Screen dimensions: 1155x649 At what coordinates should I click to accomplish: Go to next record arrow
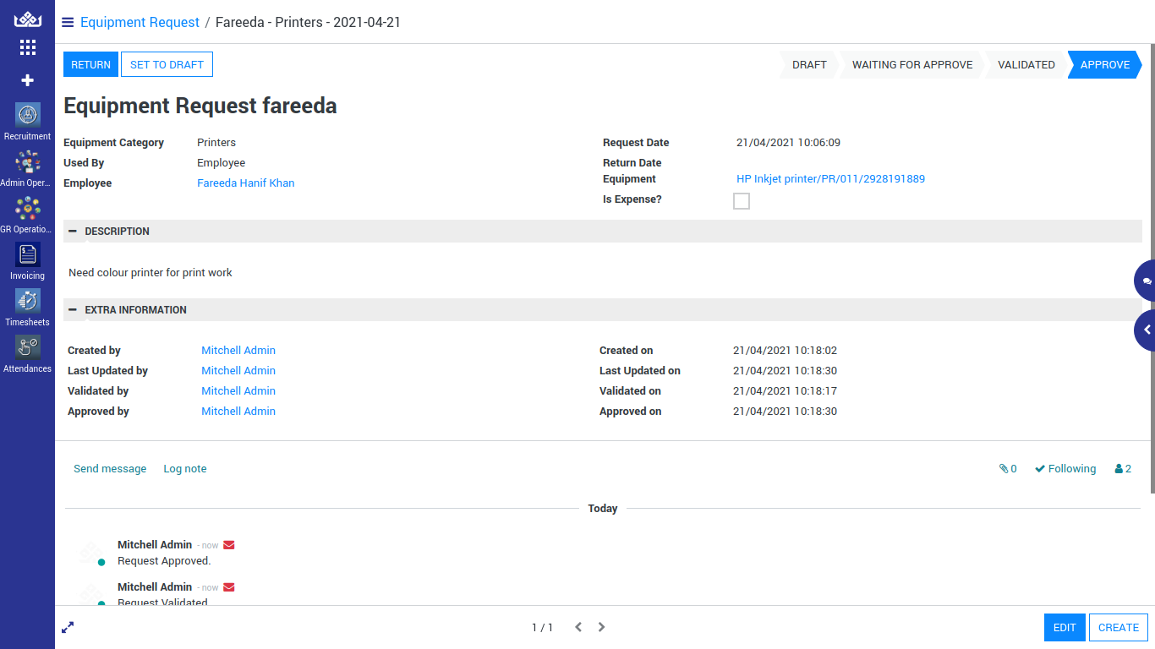pos(602,627)
